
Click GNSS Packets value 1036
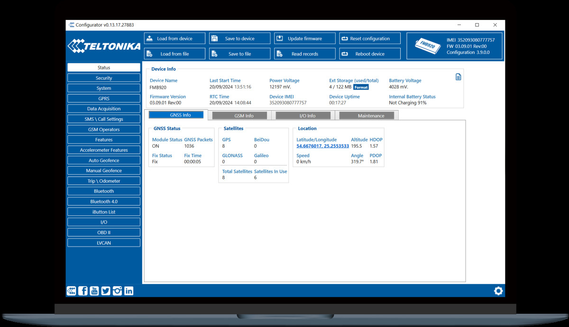point(189,146)
